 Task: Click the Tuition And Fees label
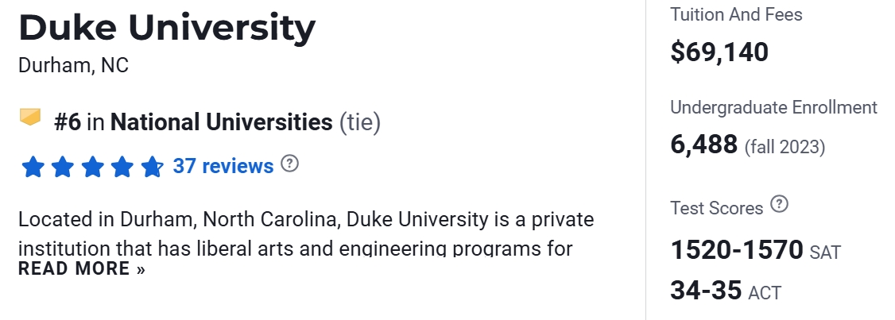(736, 14)
